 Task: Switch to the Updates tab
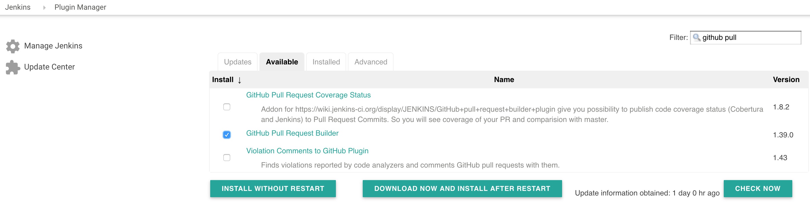pyautogui.click(x=237, y=62)
